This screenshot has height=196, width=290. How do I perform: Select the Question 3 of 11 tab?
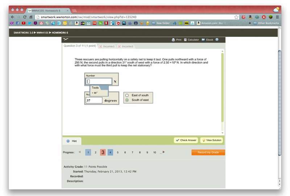tap(80, 46)
